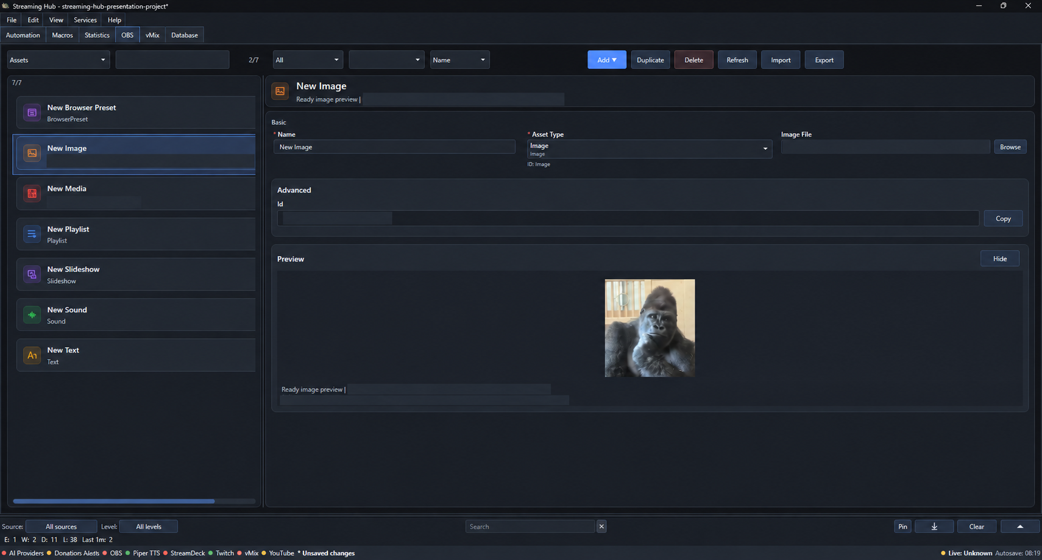Click the scroll-to-bottom download arrow in log bar
This screenshot has height=560, width=1042.
tap(934, 526)
